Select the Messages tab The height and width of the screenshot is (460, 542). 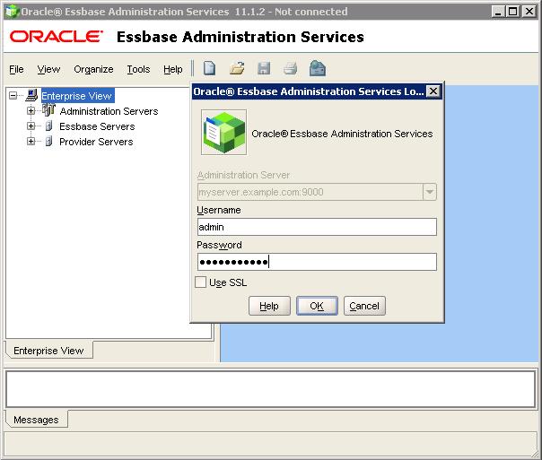pos(36,420)
